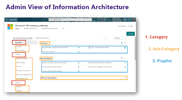Hide Create a chat-based workspace playlist

(x=79, y=63)
